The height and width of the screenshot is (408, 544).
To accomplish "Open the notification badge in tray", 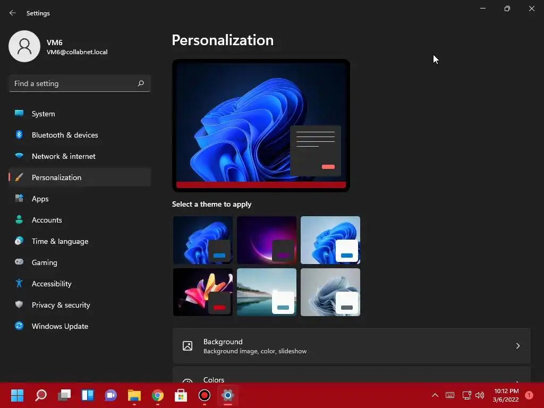I will (x=529, y=395).
